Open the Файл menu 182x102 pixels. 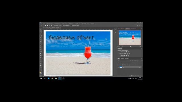[x=44, y=23]
